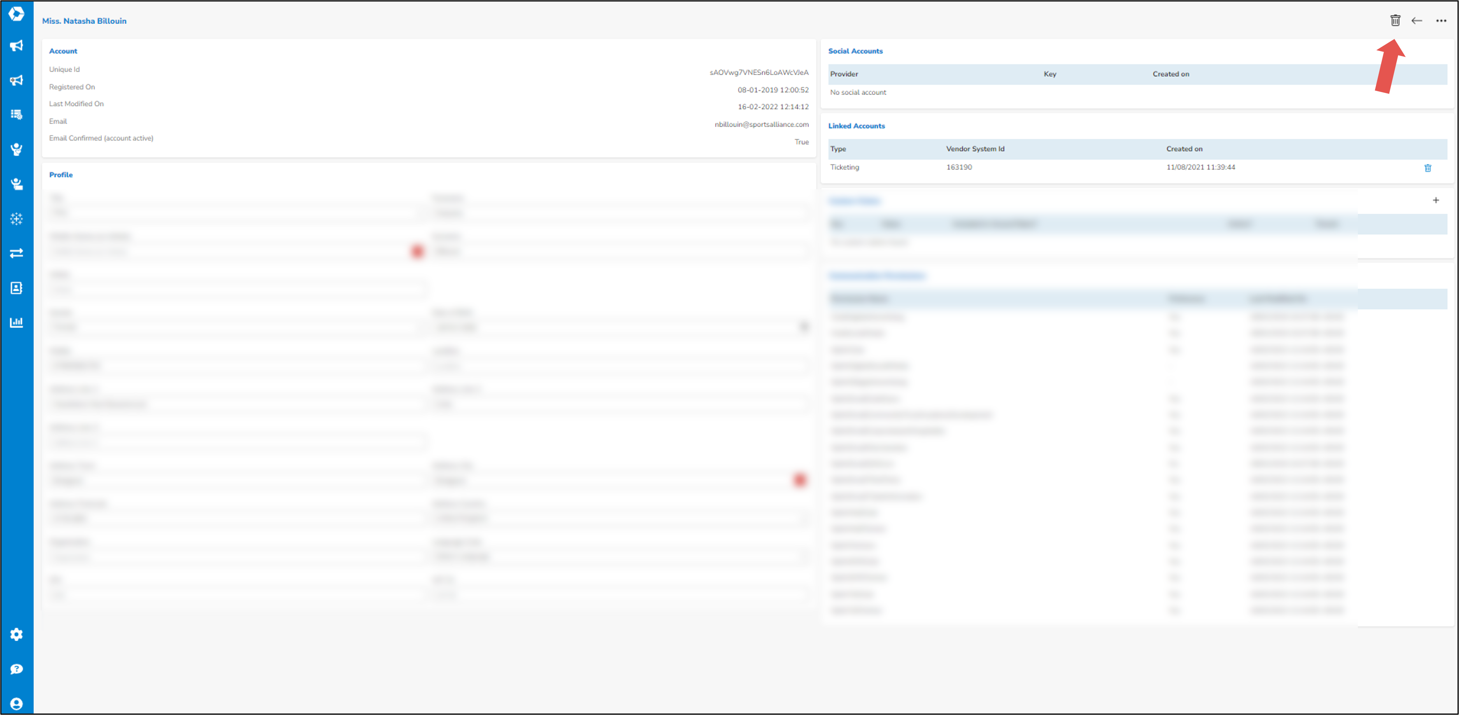Click the Last Modified On label
Viewport: 1459px width, 715px height.
tap(77, 104)
